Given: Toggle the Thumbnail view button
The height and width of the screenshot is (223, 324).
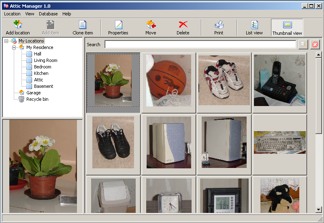Looking at the screenshot, I should tap(287, 27).
